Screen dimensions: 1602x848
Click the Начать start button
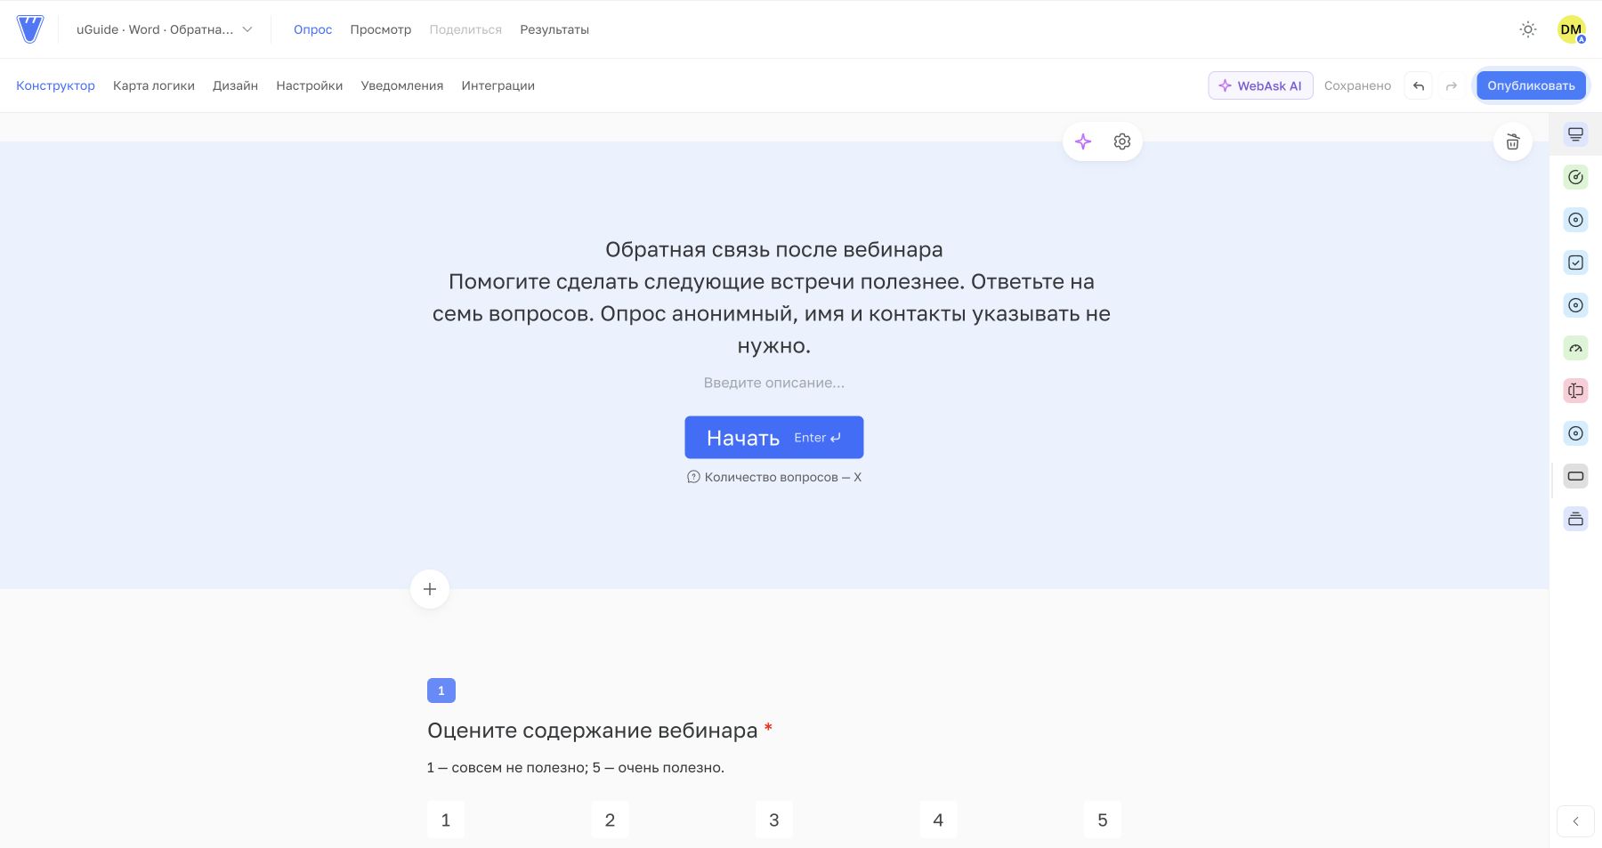click(x=773, y=438)
